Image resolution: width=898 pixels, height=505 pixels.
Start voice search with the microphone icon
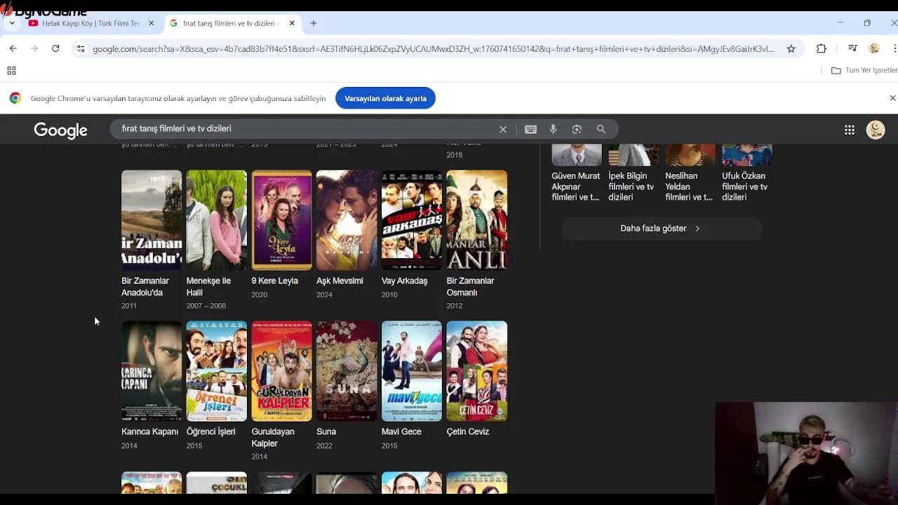coord(554,129)
